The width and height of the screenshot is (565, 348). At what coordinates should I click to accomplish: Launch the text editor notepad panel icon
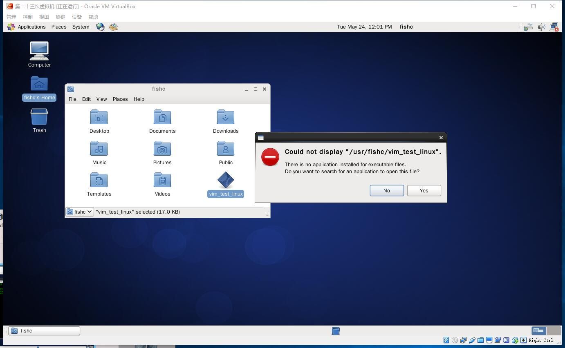[114, 27]
